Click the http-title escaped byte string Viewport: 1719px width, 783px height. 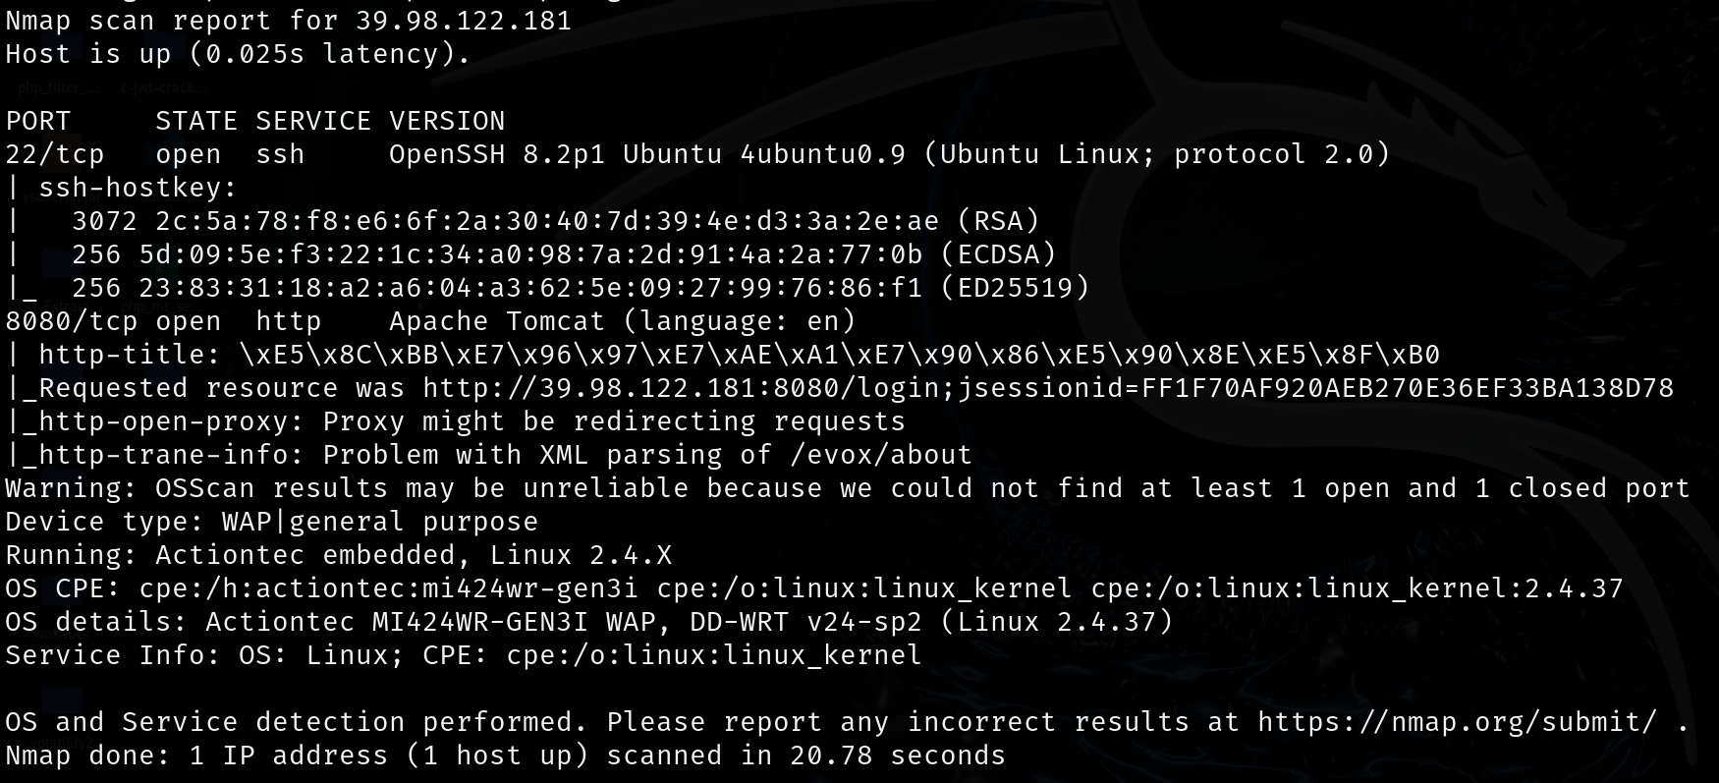click(839, 355)
